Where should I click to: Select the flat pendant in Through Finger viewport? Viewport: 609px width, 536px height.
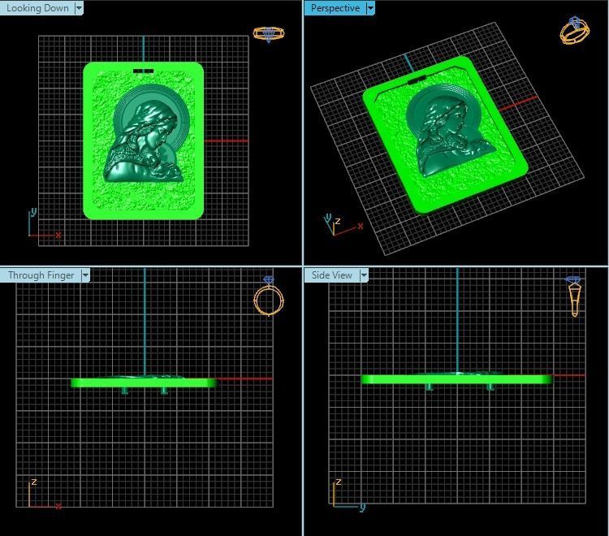[144, 384]
